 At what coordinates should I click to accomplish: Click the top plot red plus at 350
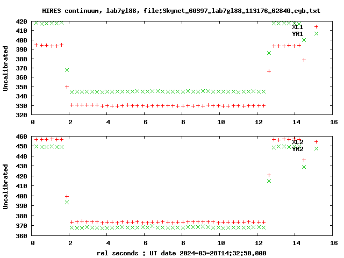tap(67, 87)
